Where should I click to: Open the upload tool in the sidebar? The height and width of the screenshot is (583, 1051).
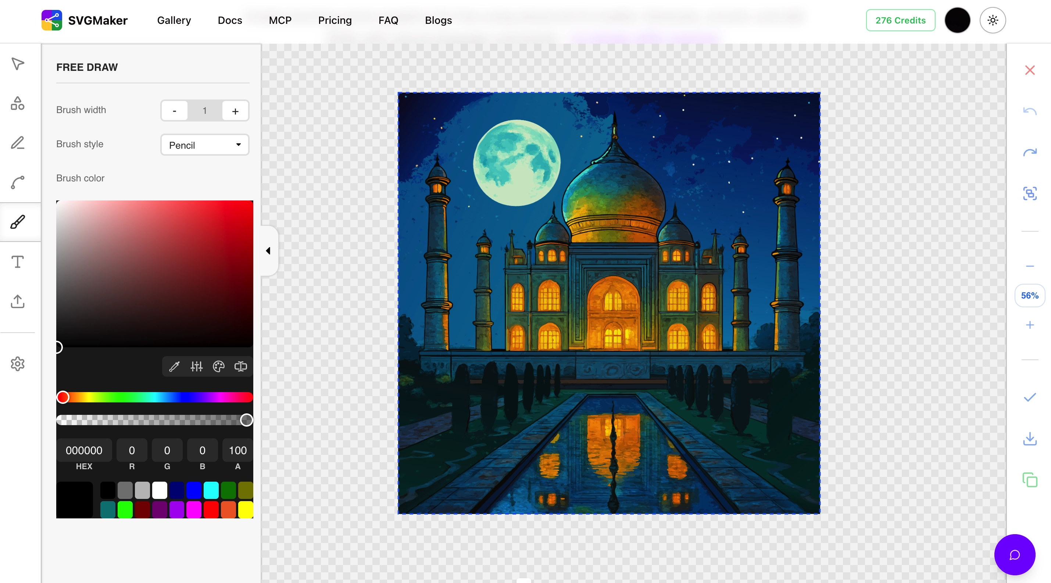17,301
